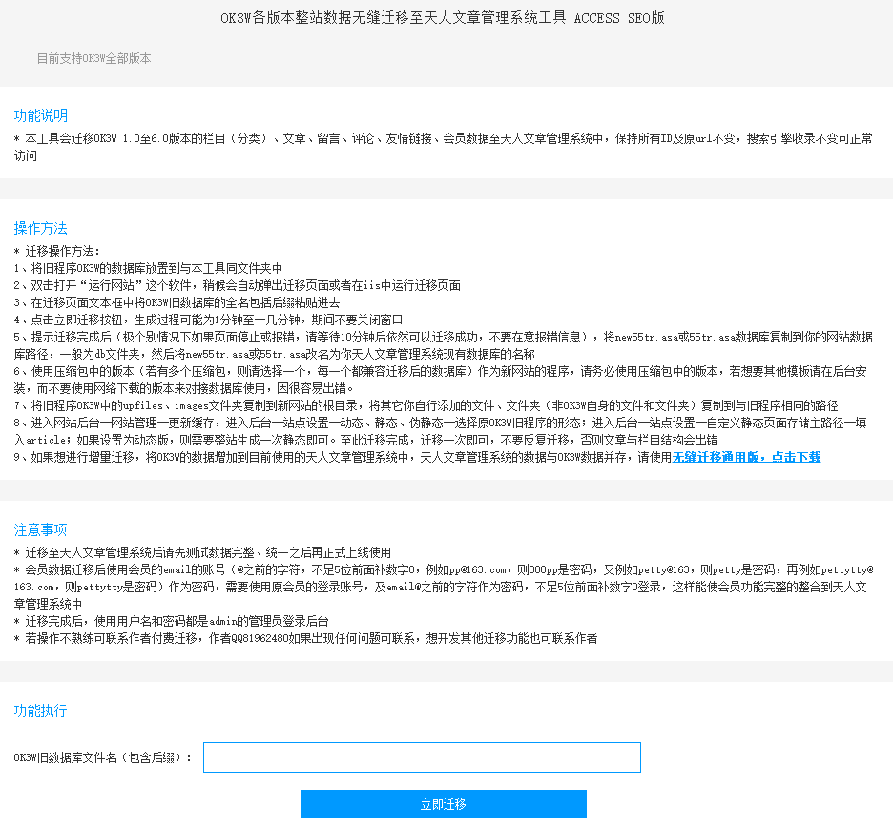Open the 无缝迁移通用版，点击下载 link
The width and height of the screenshot is (893, 827).
pyautogui.click(x=747, y=457)
